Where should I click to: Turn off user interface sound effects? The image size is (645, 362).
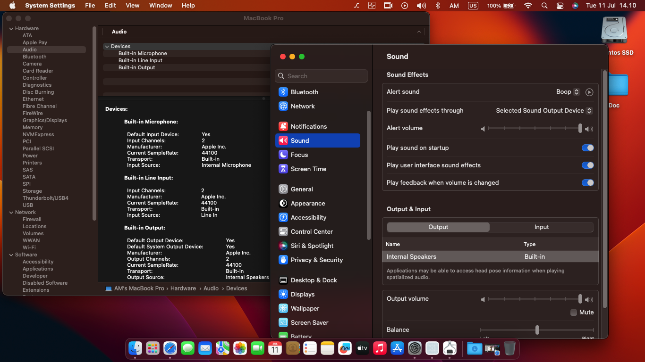(x=587, y=165)
